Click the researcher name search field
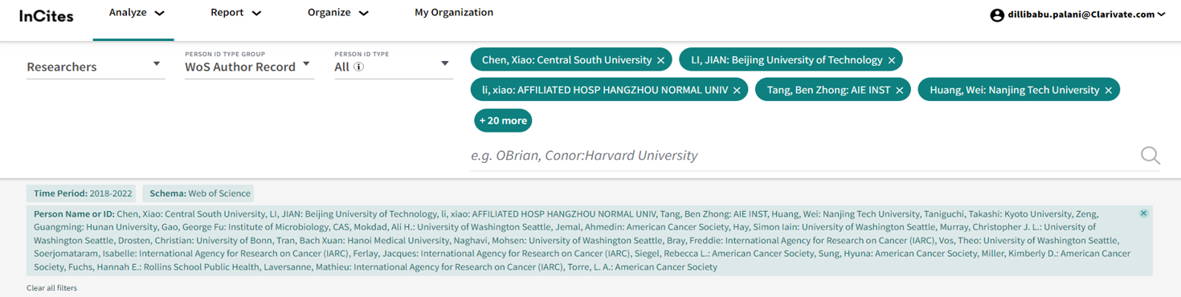The height and width of the screenshot is (297, 1181). 803,156
